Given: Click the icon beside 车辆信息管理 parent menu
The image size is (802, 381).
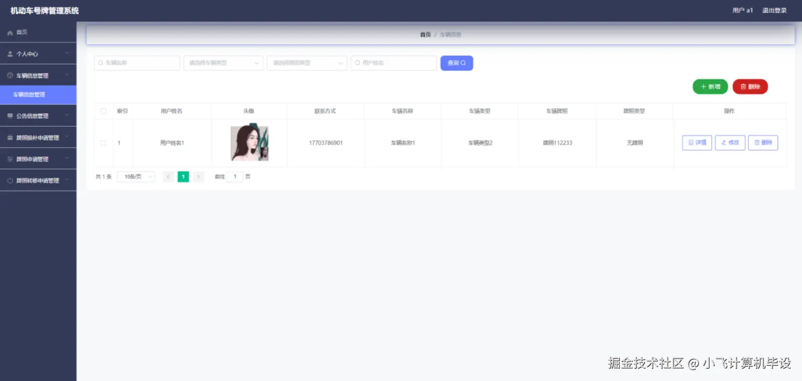Looking at the screenshot, I should (x=10, y=76).
